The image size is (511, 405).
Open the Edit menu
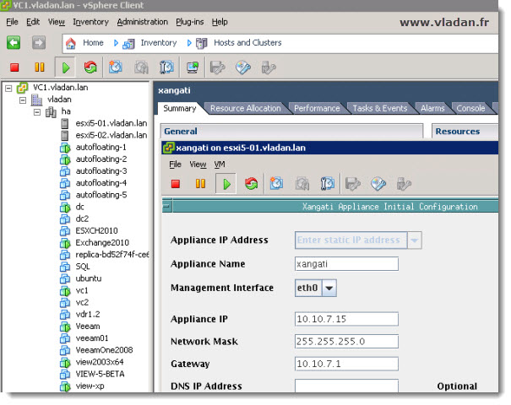pyautogui.click(x=33, y=22)
